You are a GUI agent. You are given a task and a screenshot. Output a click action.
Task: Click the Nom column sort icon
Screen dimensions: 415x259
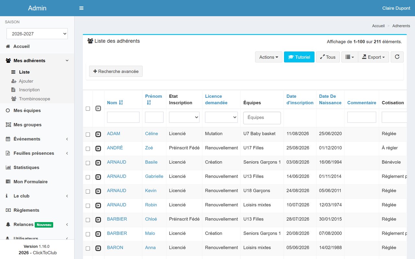[x=121, y=103]
